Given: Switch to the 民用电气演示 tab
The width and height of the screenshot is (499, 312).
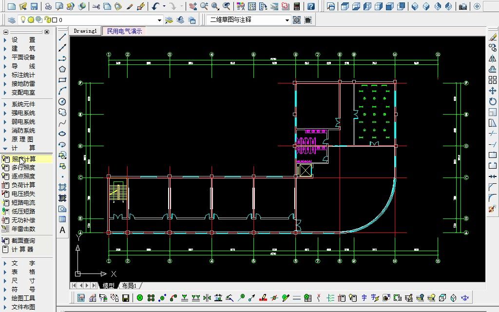Looking at the screenshot, I should tap(124, 31).
